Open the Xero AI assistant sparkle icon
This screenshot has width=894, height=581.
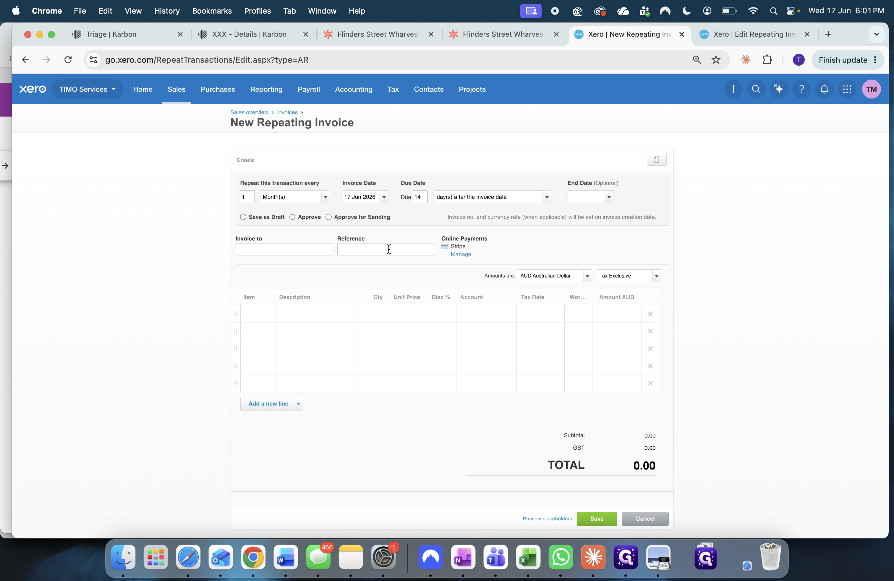click(778, 89)
